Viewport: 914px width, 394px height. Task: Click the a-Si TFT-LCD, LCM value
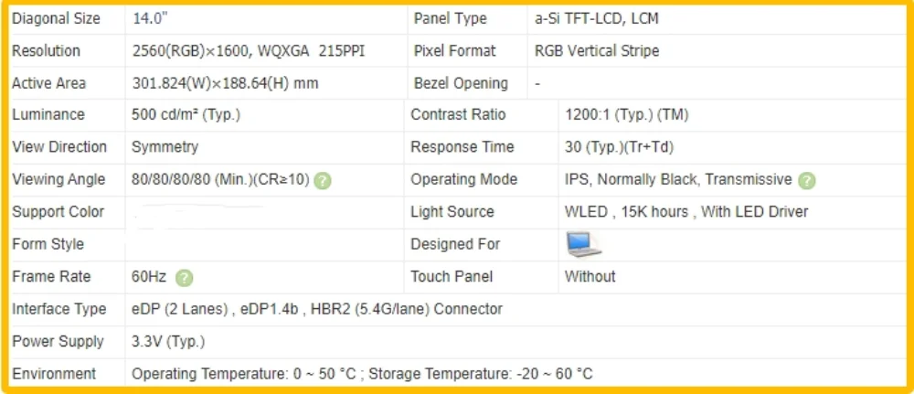596,18
